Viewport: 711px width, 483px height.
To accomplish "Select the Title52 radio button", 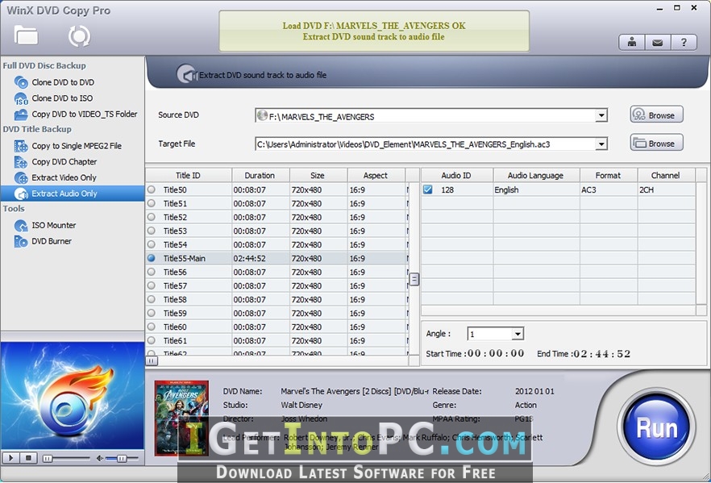I will click(152, 217).
